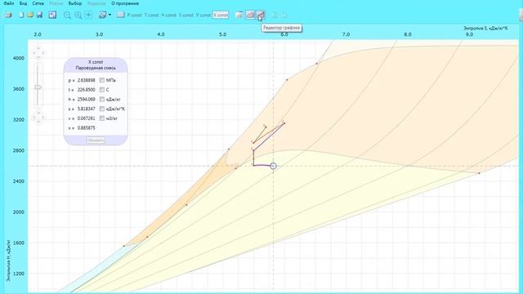Click the X const panel title
Image resolution: width=523 pixels, height=294 pixels.
(96, 62)
